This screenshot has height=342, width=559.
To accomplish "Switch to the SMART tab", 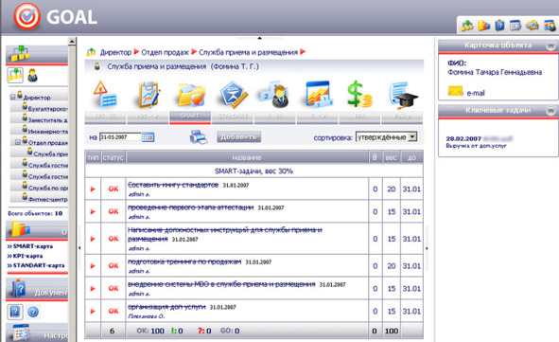I will 190,117.
